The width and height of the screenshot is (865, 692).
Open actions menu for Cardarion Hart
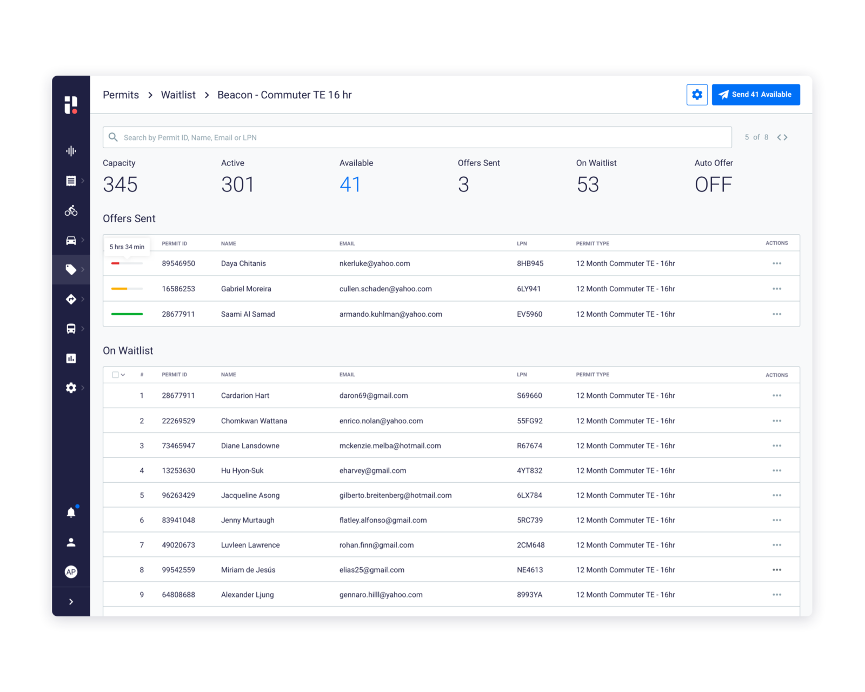pyautogui.click(x=776, y=396)
